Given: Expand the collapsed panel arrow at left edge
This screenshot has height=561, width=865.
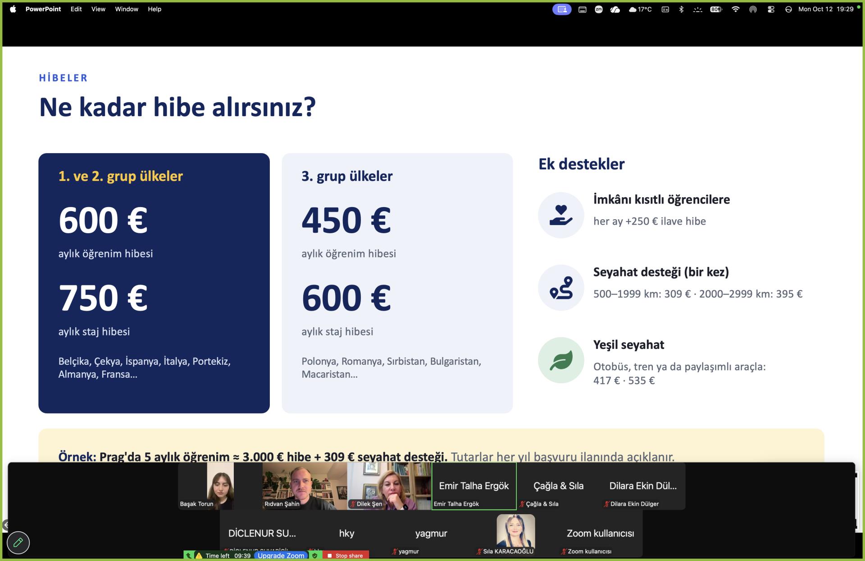Looking at the screenshot, I should pos(5,525).
